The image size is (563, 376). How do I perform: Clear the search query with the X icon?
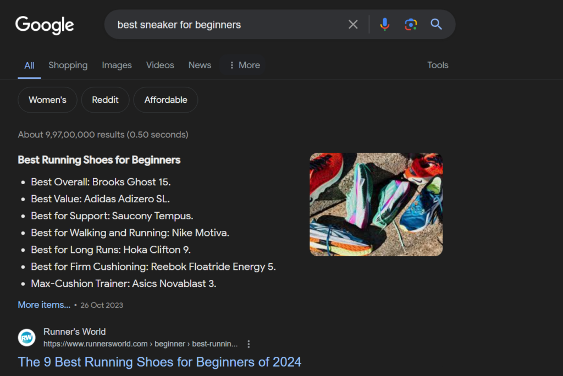click(x=353, y=24)
